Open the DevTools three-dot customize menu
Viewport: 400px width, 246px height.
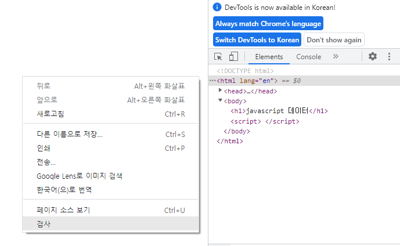(x=389, y=57)
